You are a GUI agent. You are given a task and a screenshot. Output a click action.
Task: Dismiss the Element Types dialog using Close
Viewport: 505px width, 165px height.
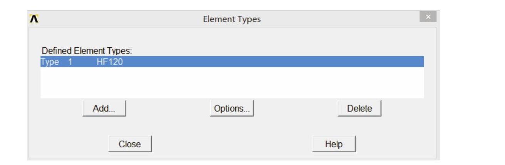point(130,144)
